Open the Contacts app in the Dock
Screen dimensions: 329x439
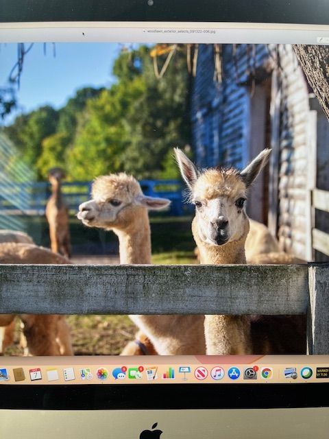click(19, 375)
